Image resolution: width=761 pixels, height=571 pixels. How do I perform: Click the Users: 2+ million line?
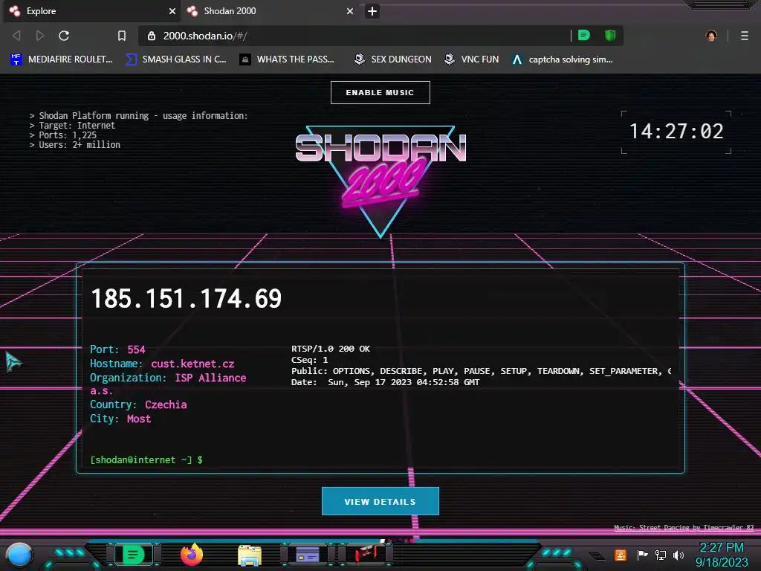[x=75, y=145]
